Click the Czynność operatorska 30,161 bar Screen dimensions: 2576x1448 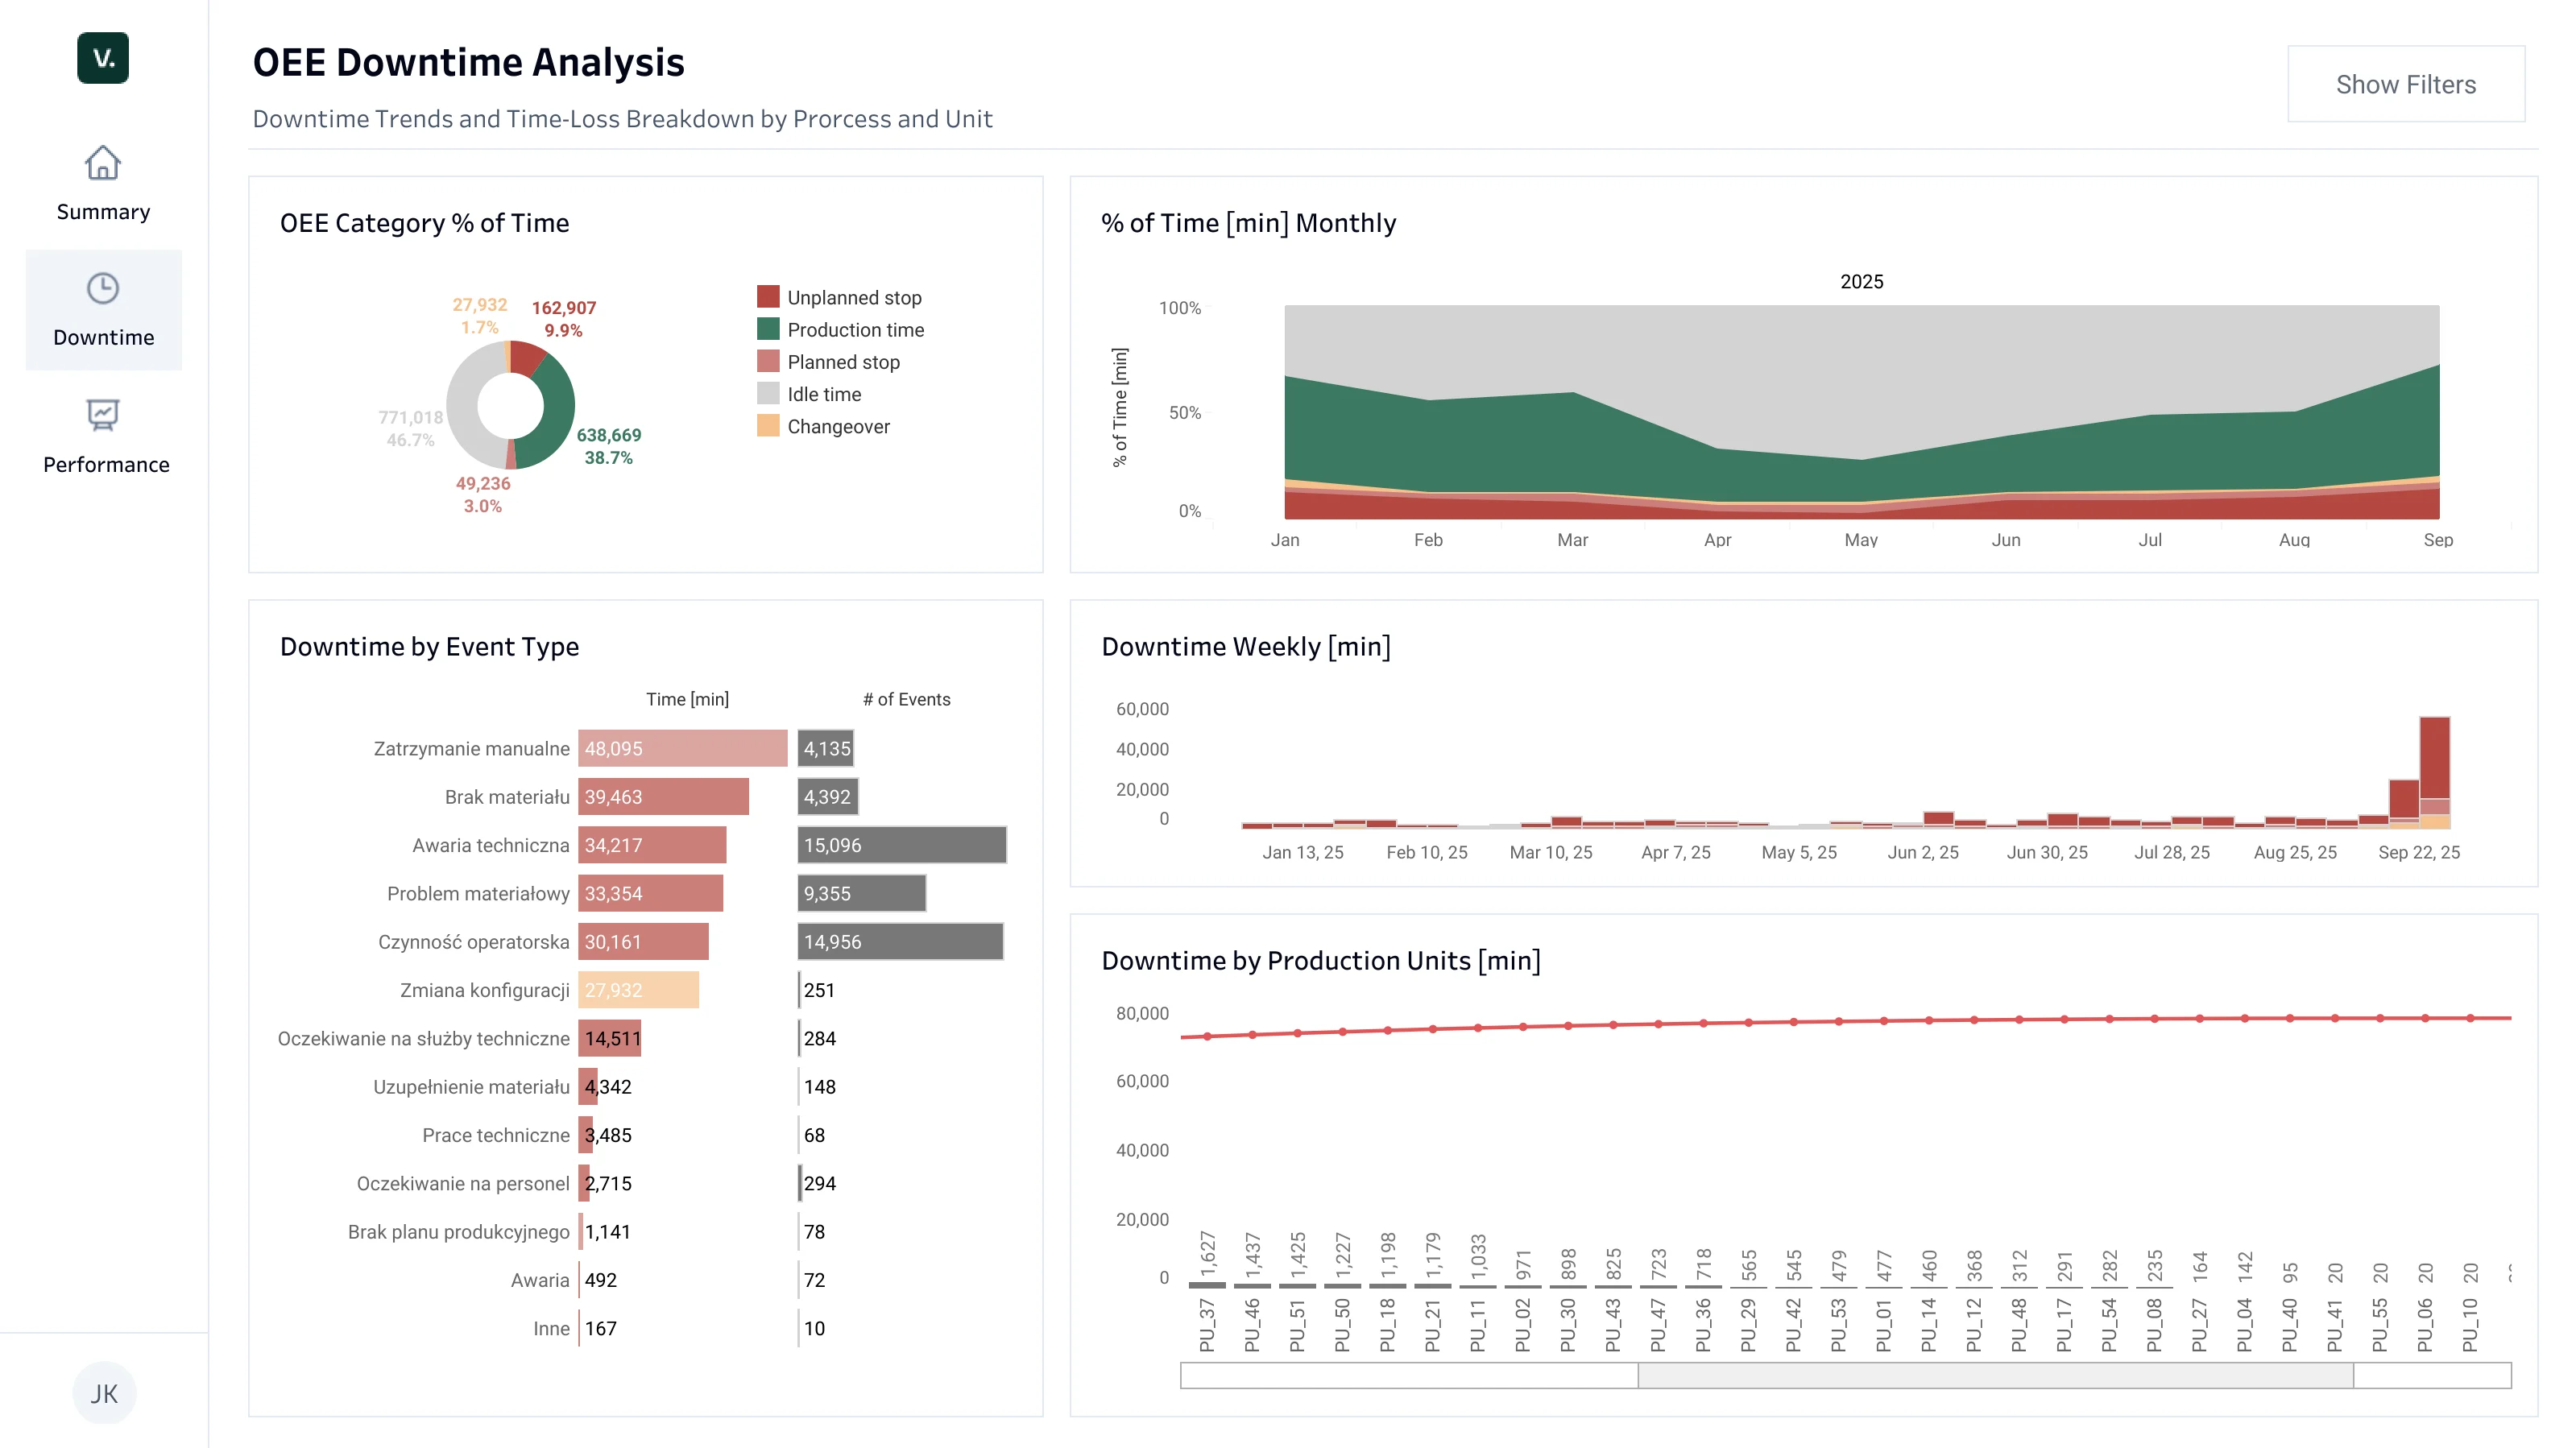(x=643, y=942)
